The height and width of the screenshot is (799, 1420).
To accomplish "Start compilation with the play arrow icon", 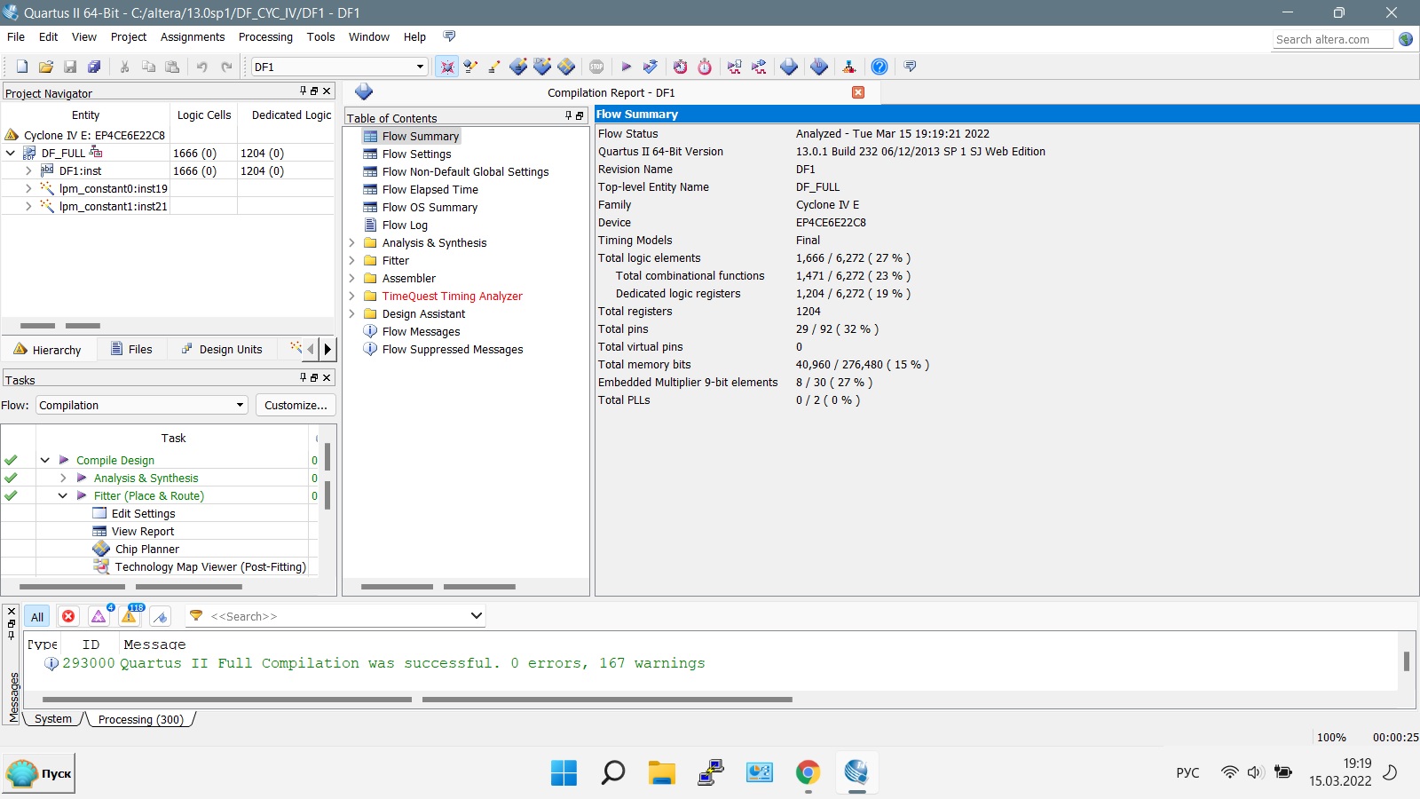I will [x=626, y=67].
